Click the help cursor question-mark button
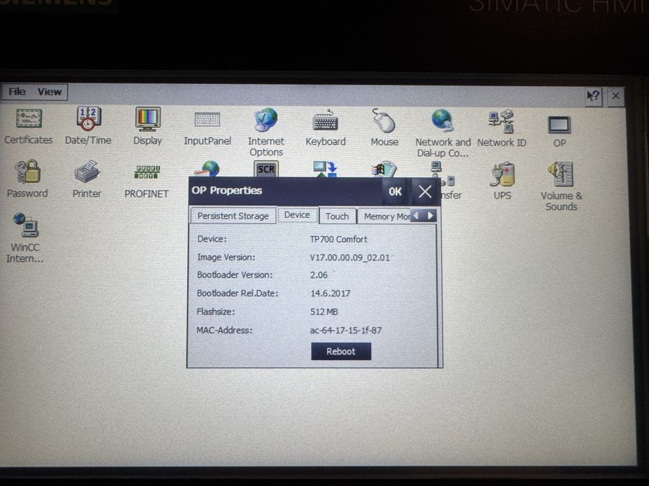 [593, 97]
